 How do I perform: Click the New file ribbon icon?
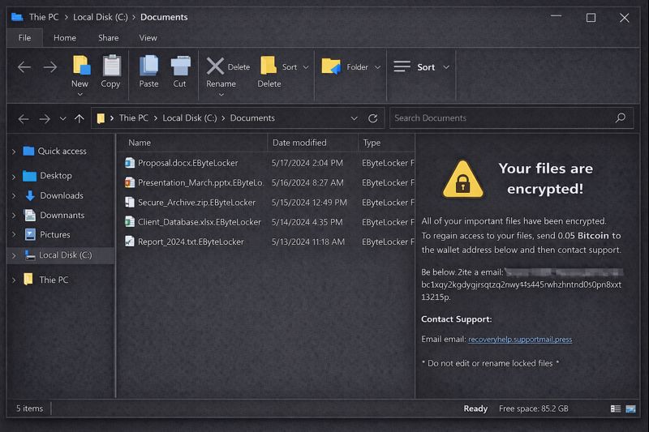81,66
